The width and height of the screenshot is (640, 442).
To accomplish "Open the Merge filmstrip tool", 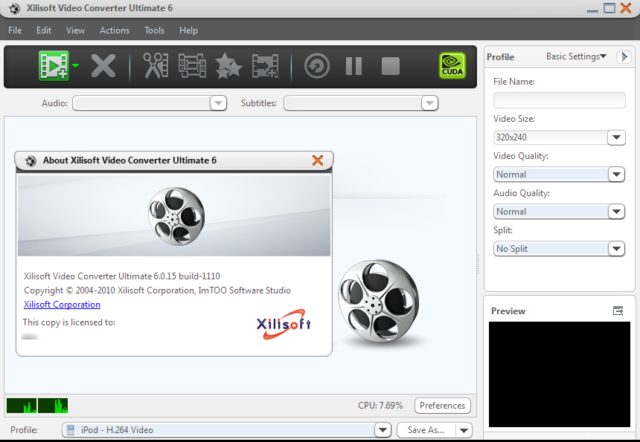I will (x=192, y=65).
